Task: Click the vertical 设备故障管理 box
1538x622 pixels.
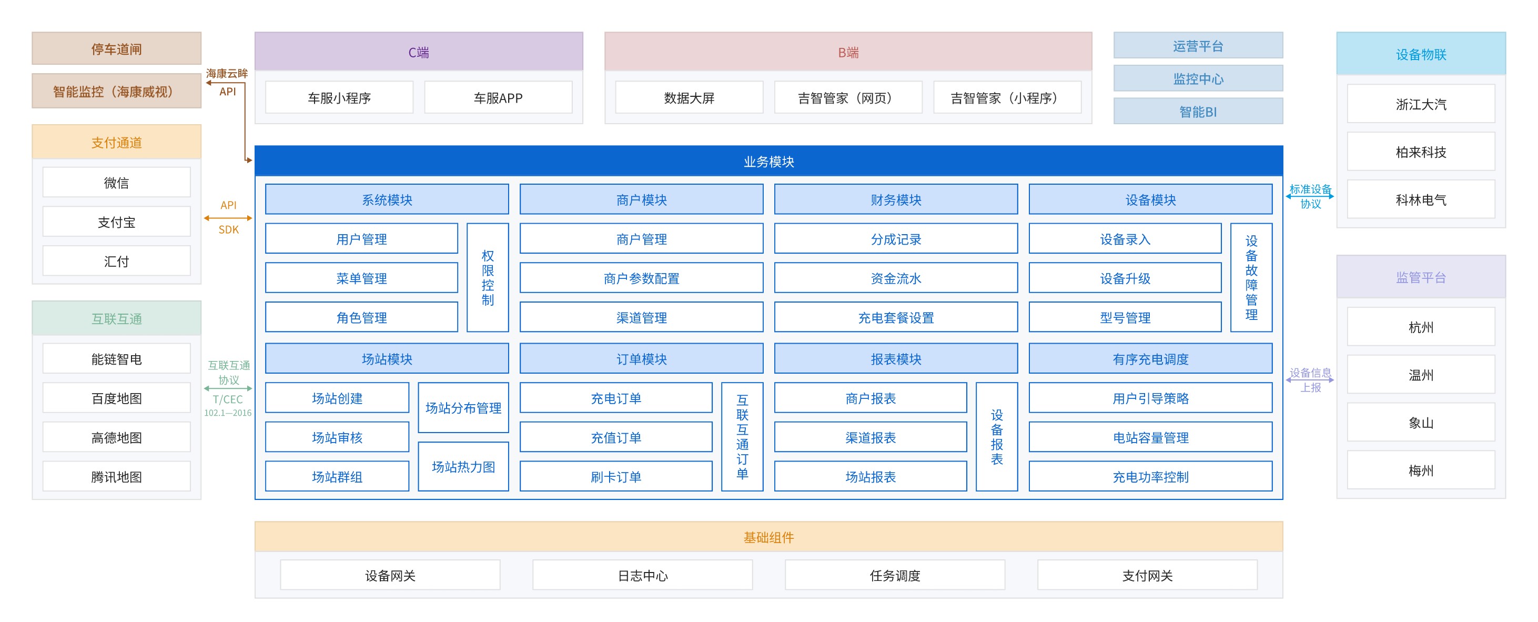Action: pos(1251,278)
